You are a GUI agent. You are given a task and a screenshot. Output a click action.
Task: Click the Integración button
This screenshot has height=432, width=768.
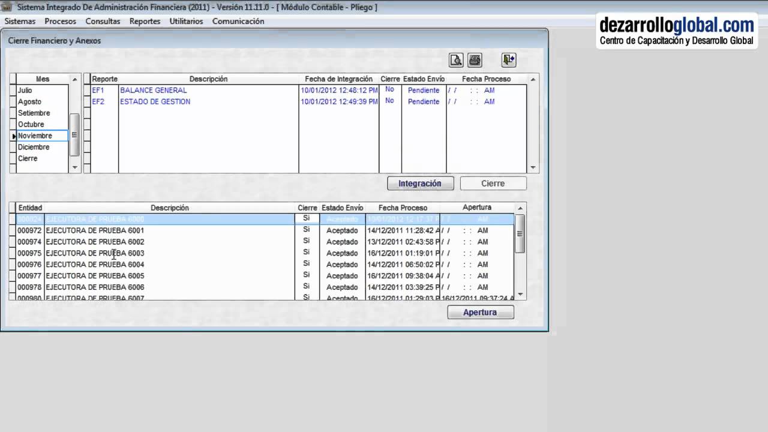420,184
